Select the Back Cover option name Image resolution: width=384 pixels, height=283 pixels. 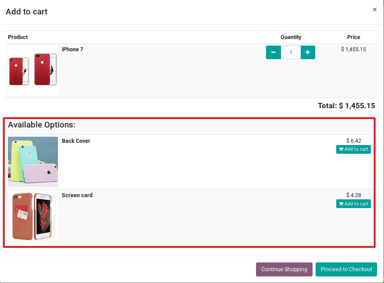point(76,141)
